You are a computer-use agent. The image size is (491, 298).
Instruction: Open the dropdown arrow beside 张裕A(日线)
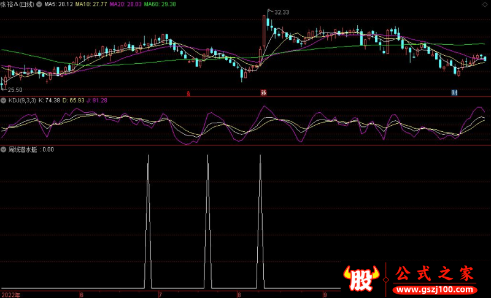point(39,4)
